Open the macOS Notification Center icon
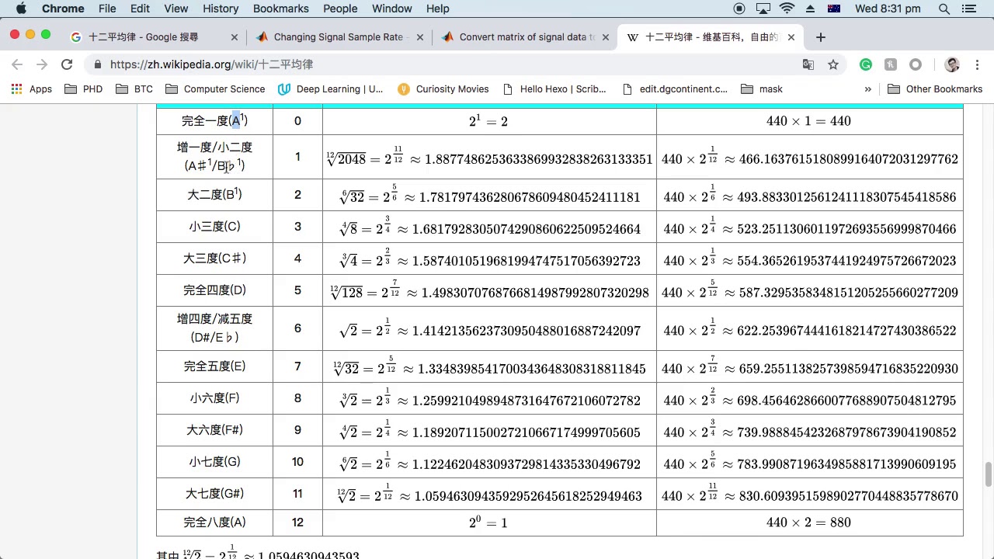The height and width of the screenshot is (559, 994). coord(971,9)
